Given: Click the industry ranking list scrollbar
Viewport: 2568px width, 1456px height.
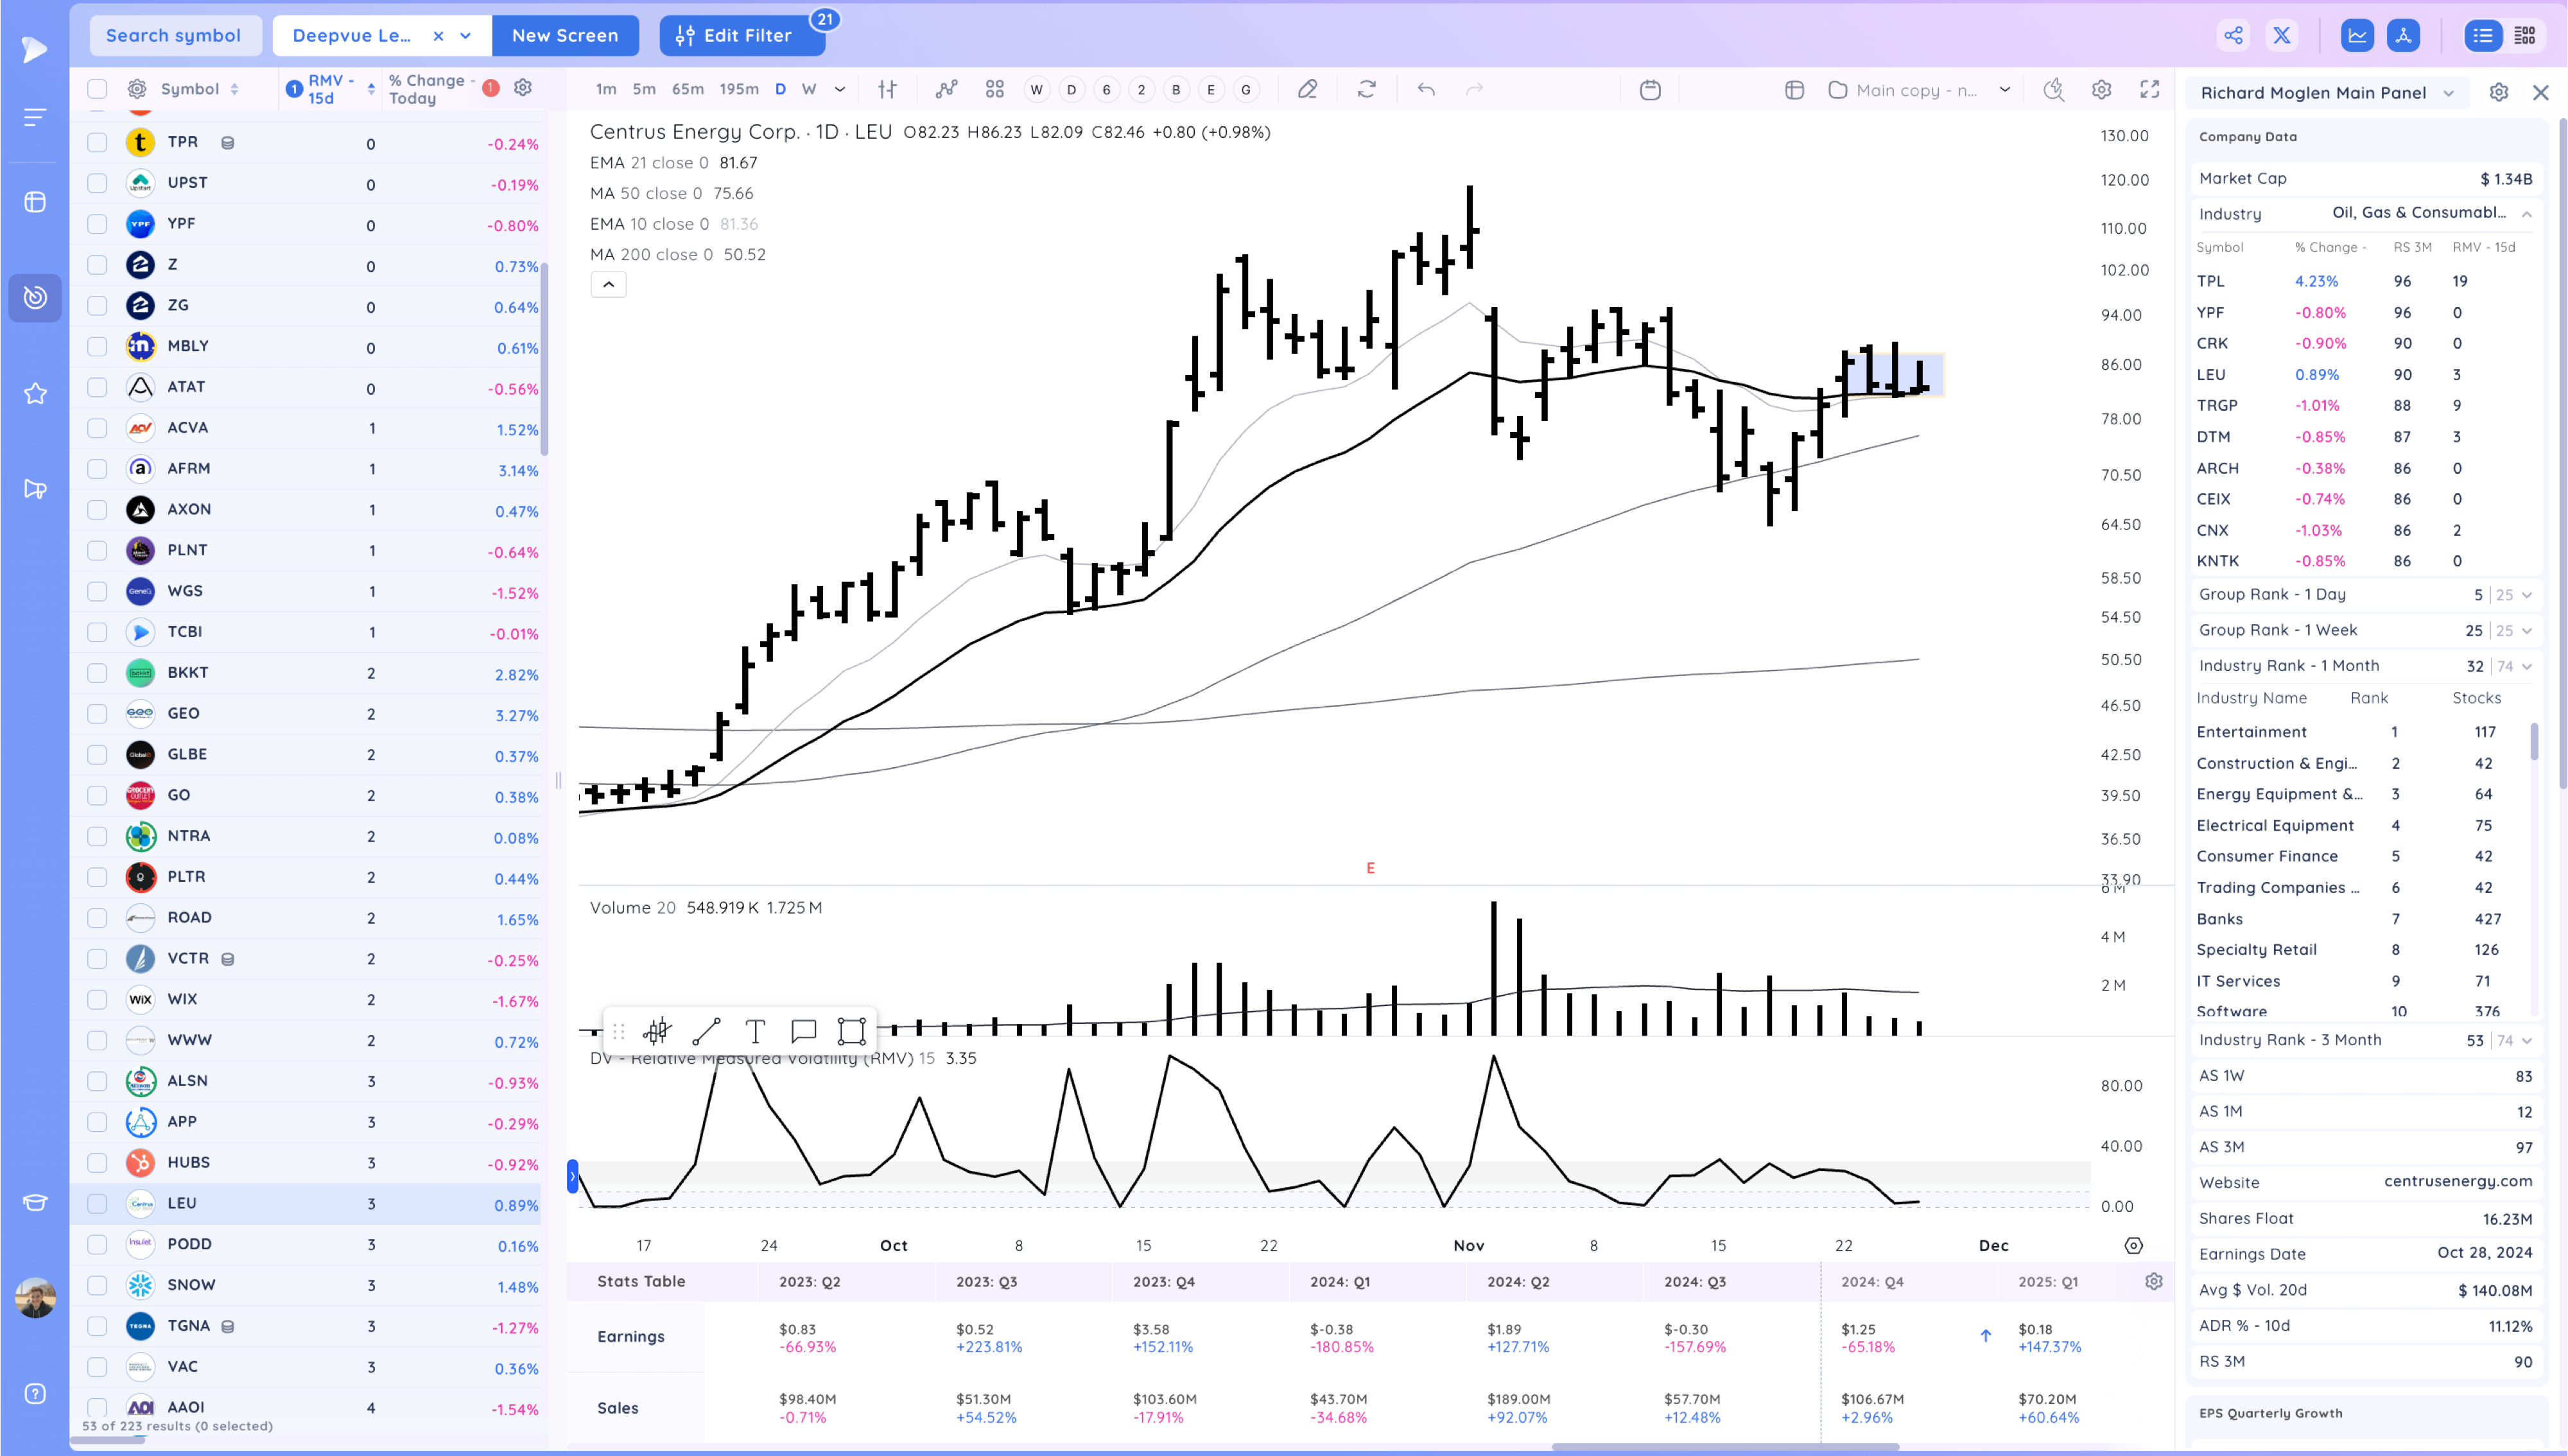Looking at the screenshot, I should [2534, 742].
